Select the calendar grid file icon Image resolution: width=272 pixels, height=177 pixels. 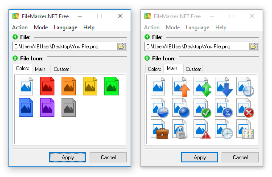(245, 129)
